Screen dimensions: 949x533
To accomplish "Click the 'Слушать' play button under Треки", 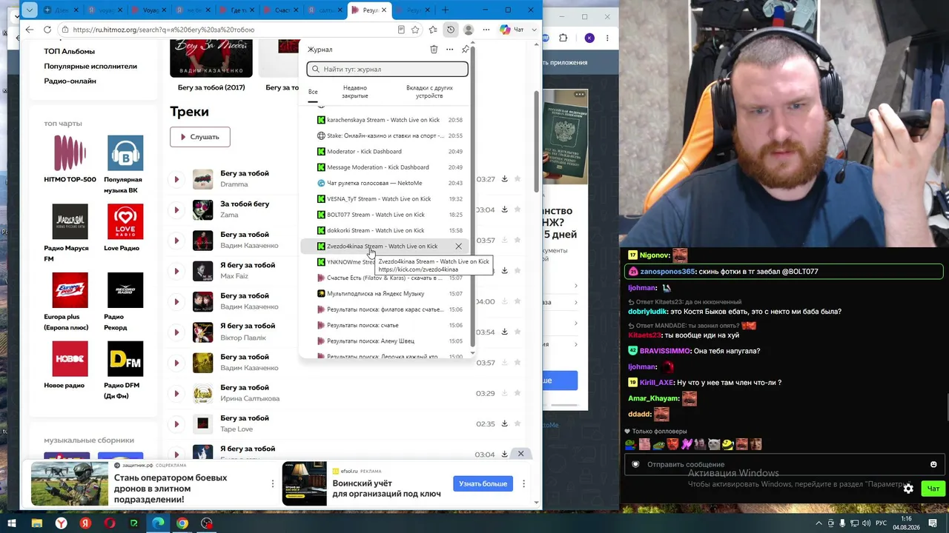I will [x=200, y=137].
